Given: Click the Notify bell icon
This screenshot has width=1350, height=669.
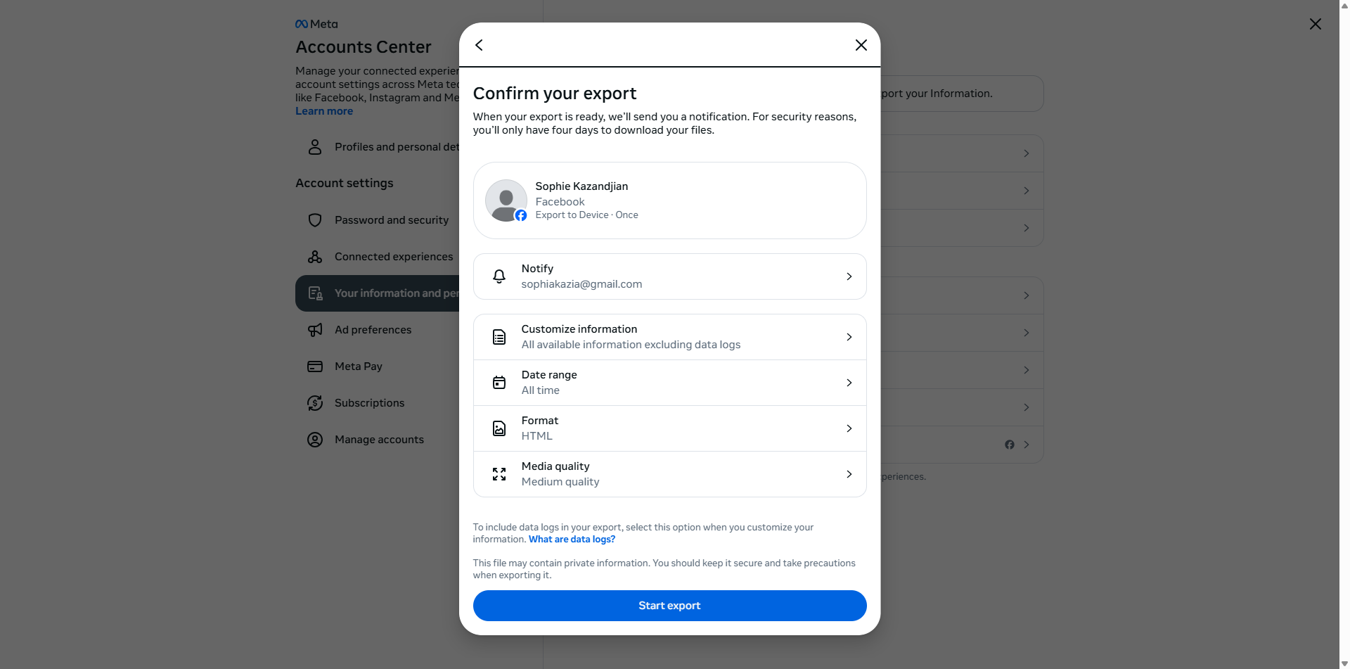Looking at the screenshot, I should (x=499, y=276).
